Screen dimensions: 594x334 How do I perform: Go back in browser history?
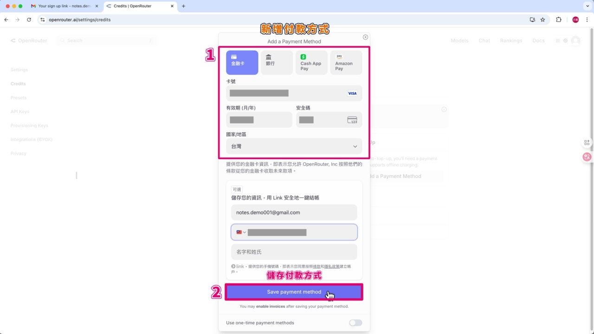(x=6, y=20)
